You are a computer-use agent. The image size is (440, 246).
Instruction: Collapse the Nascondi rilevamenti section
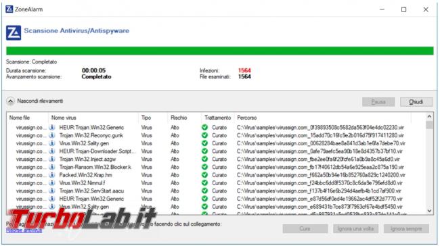(10, 101)
